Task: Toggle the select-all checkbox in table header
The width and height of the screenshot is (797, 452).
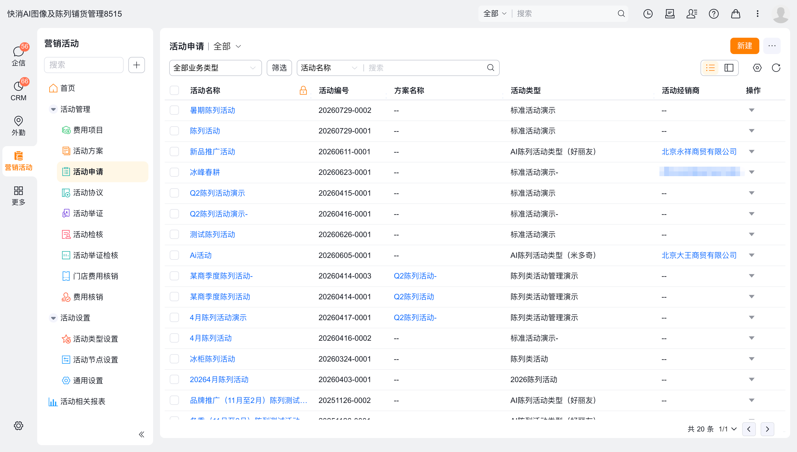Action: click(x=174, y=90)
